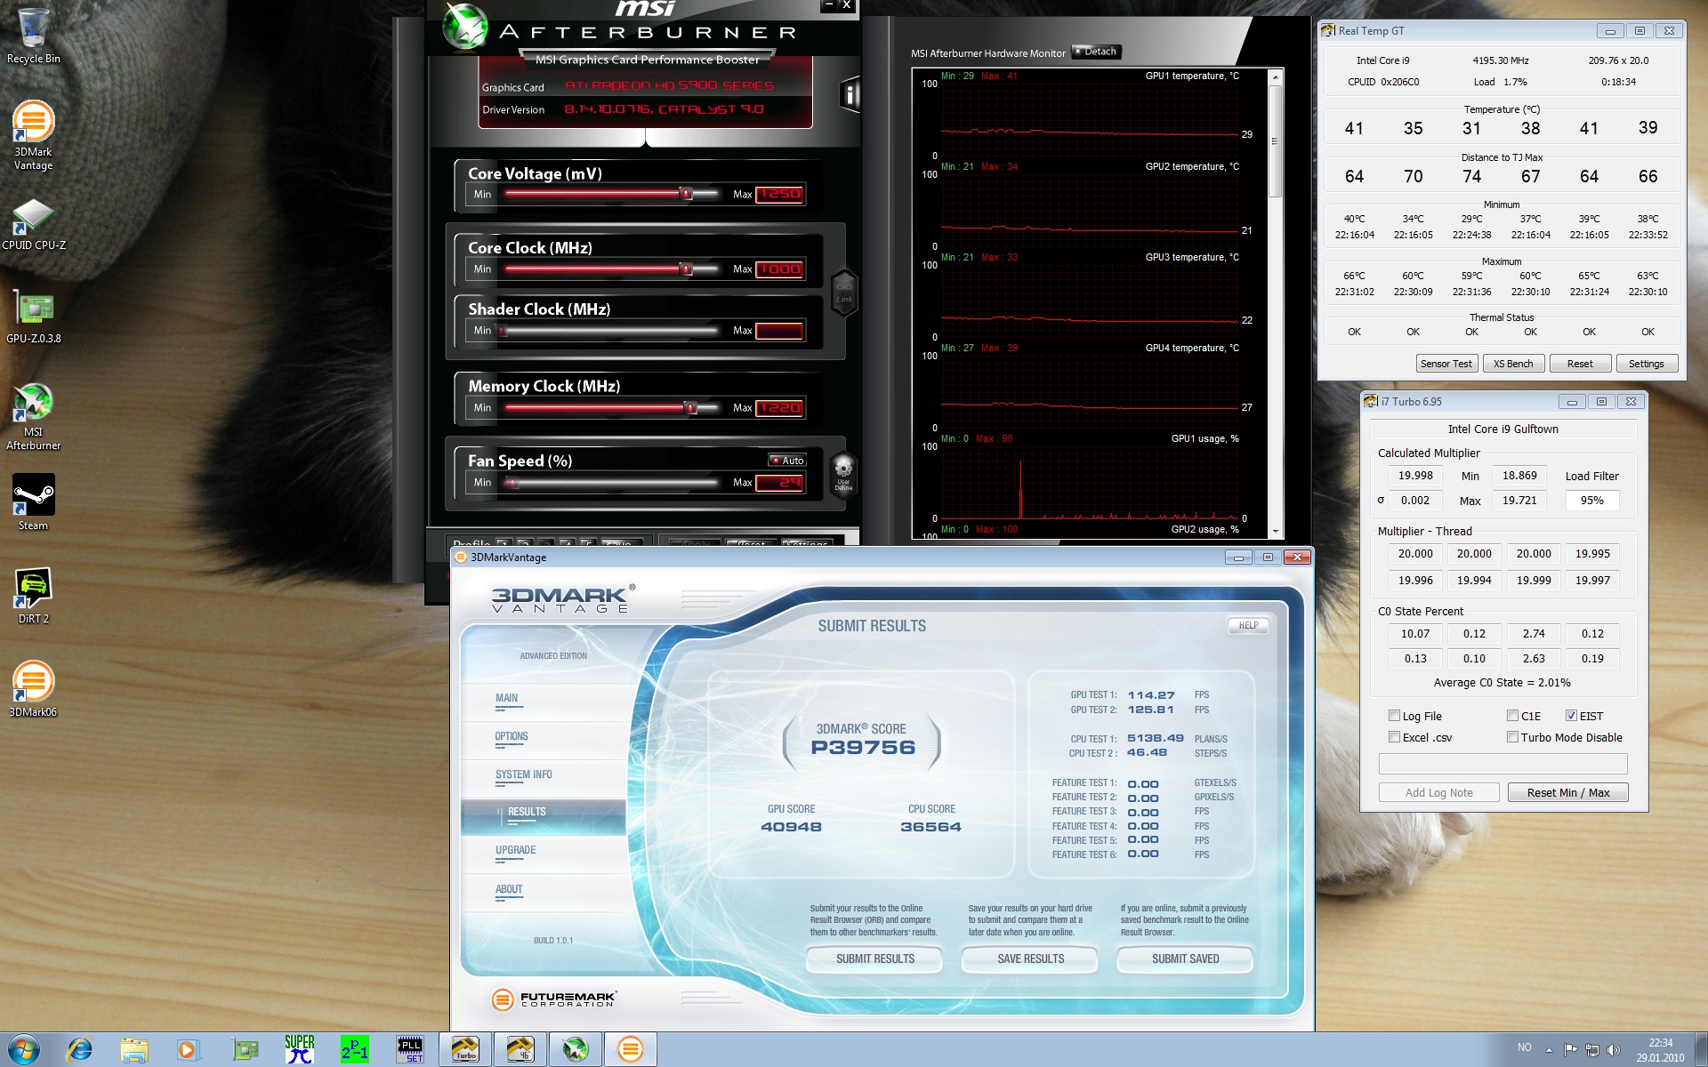Open CPUID CPU-Z desktop shortcut
The image size is (1708, 1067).
33,224
